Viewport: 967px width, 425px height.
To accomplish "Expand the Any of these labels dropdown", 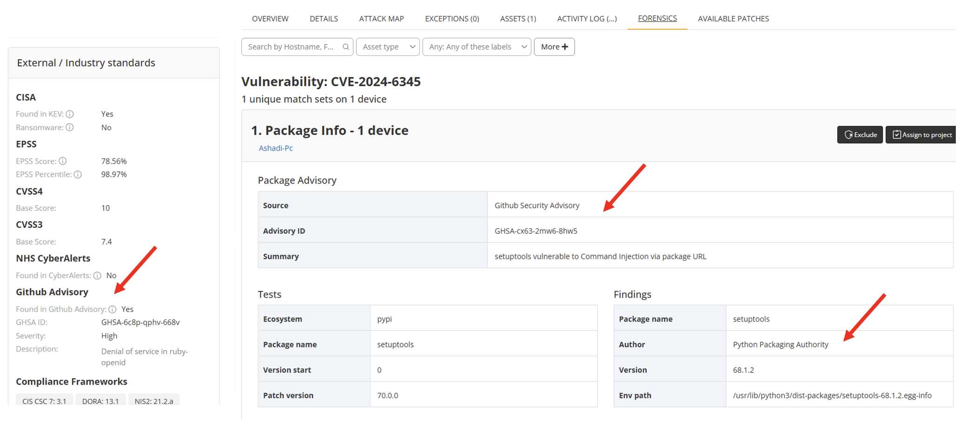I will click(477, 47).
